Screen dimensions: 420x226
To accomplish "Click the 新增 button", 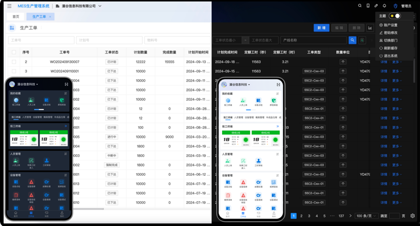I will point(322,28).
